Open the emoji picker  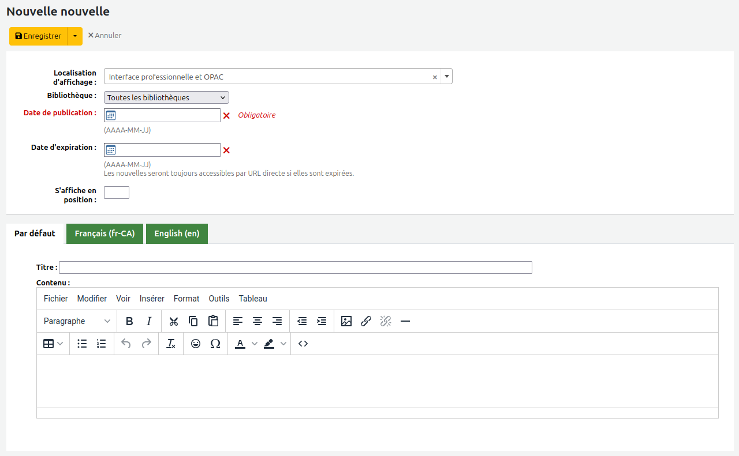click(196, 344)
